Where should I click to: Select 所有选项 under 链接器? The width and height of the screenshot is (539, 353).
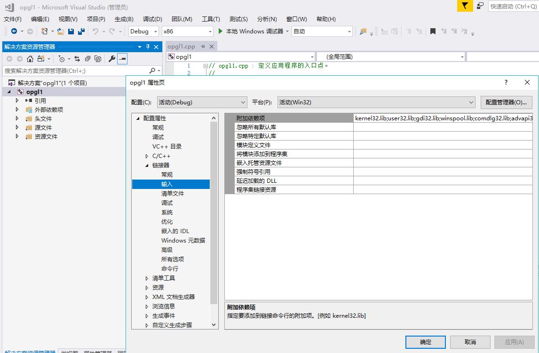pos(172,259)
